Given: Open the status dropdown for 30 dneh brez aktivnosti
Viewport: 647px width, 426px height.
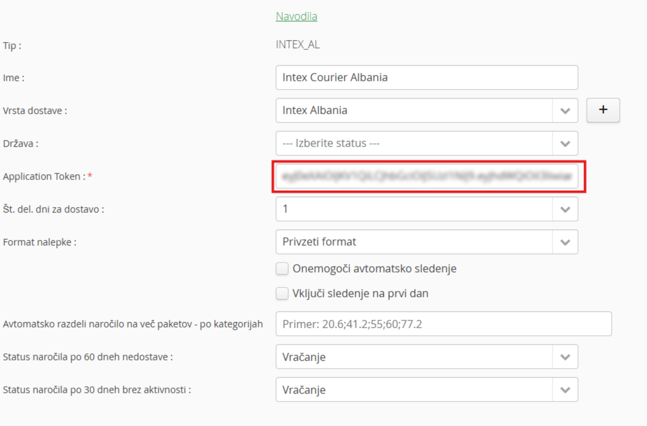Looking at the screenshot, I should 427,390.
